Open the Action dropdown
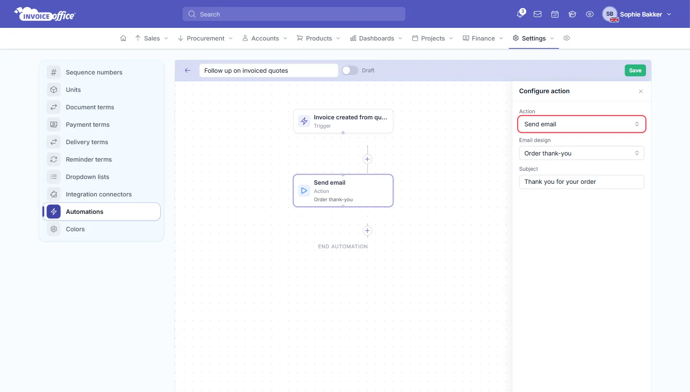Screen dimensions: 690x392 [582, 124]
